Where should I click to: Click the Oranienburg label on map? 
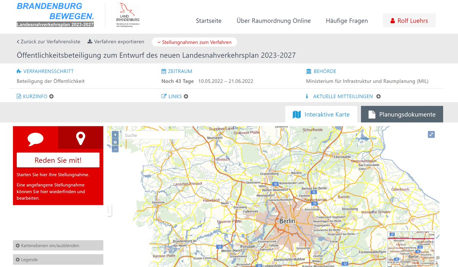tap(270, 174)
